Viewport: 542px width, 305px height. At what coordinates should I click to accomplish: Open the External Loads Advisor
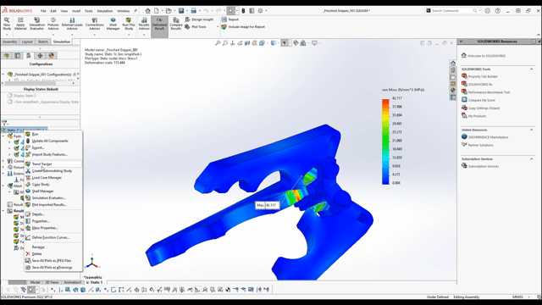72,24
